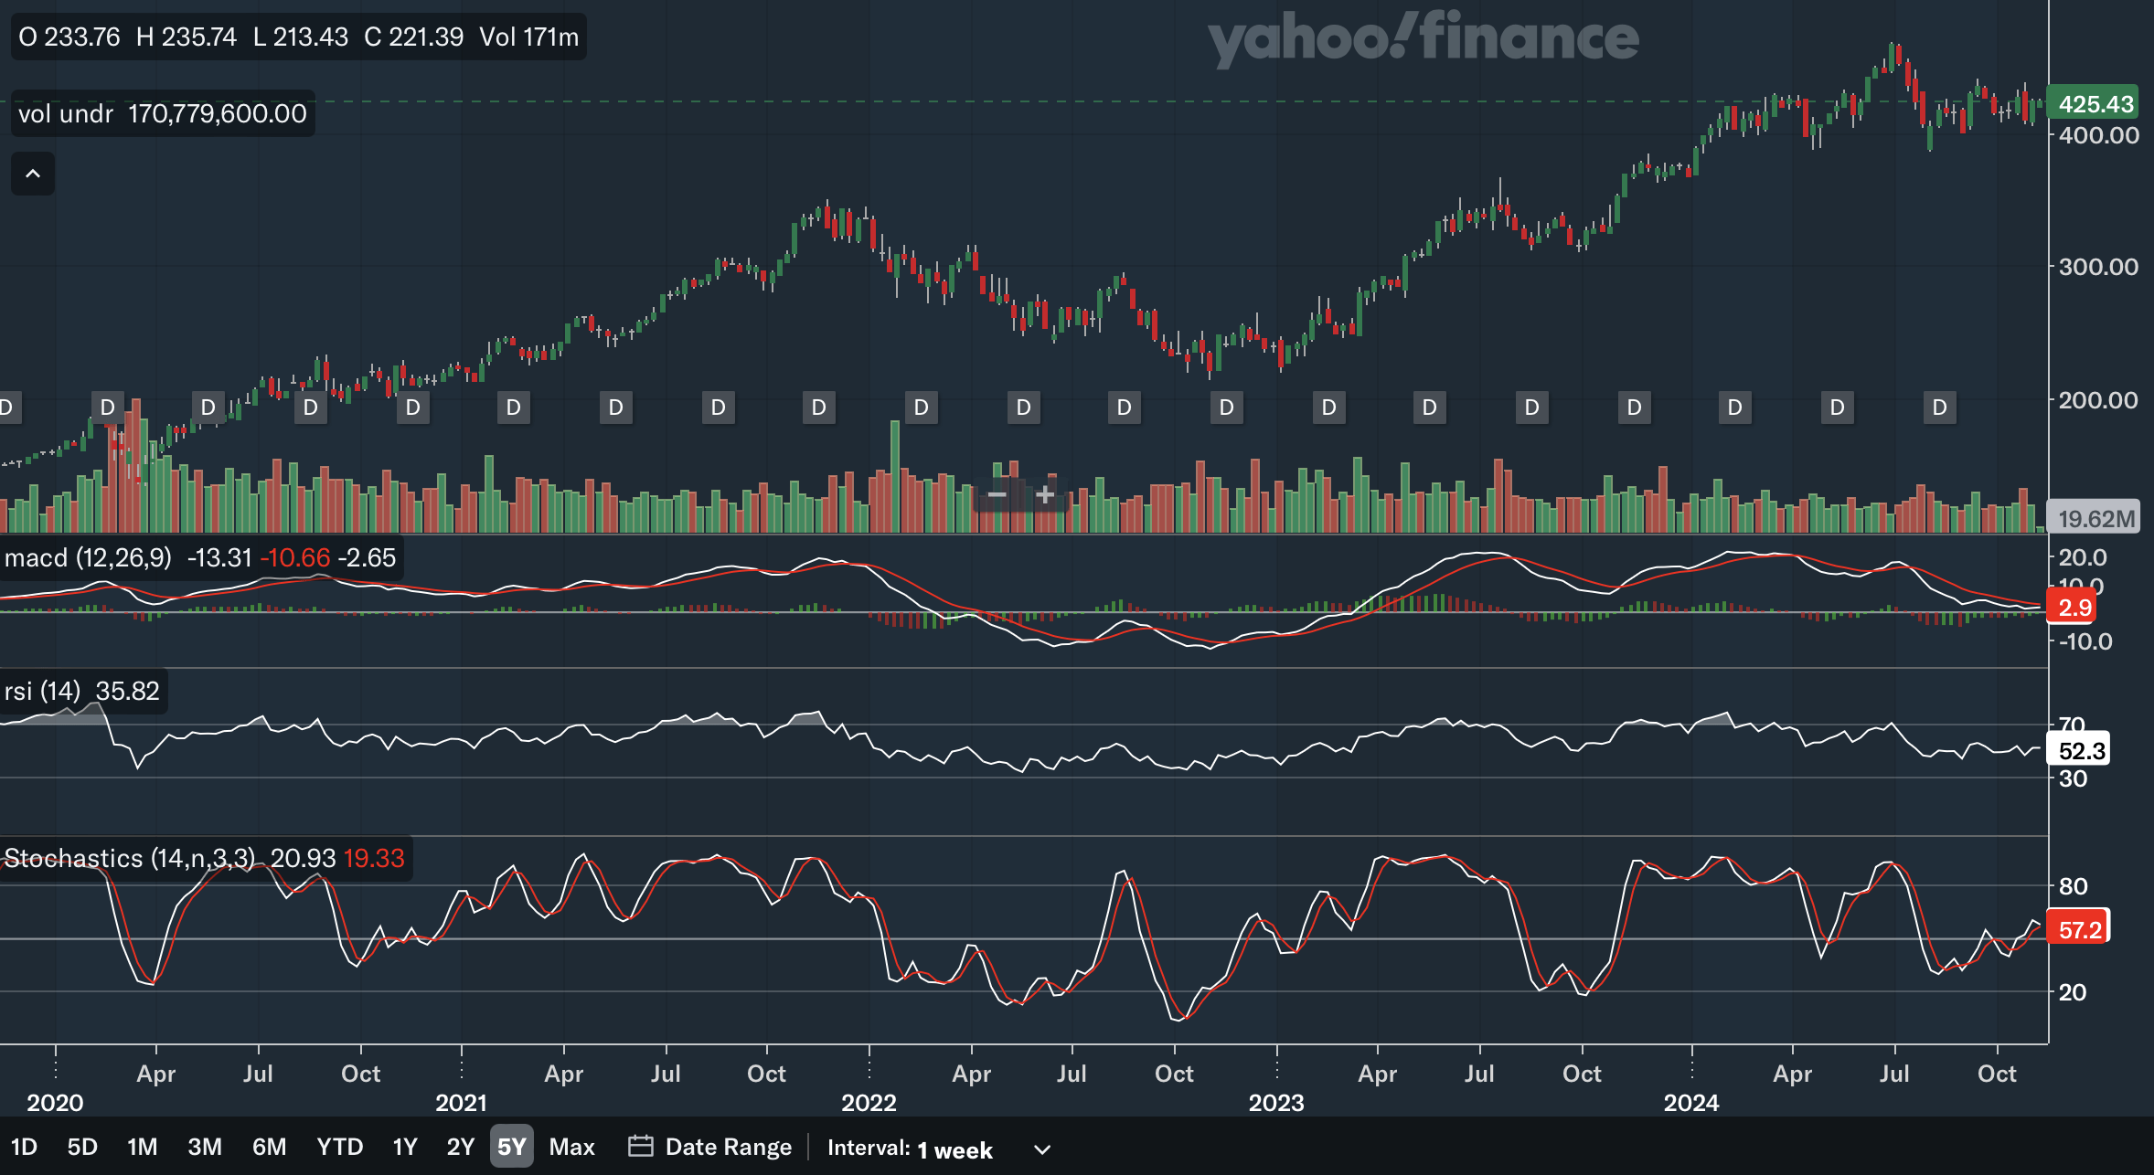2154x1175 pixels.
Task: Click the zoom out minus icon
Action: click(997, 495)
